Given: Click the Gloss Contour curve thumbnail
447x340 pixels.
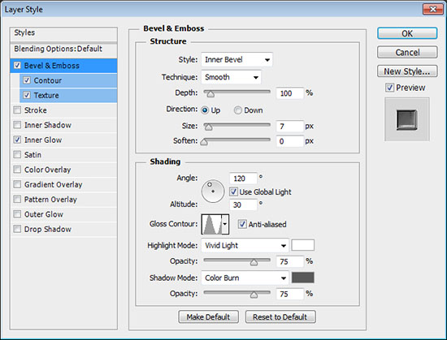Looking at the screenshot, I should tap(211, 224).
